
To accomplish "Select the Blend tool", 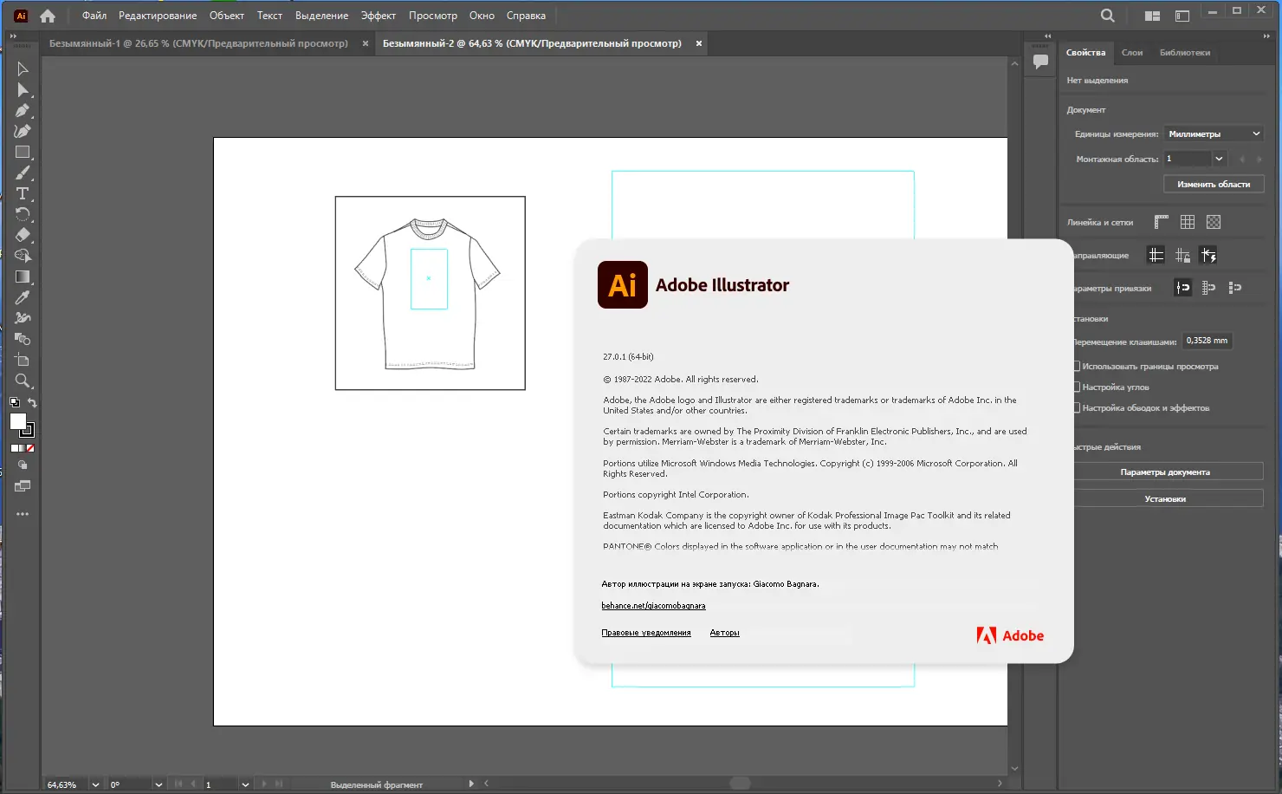I will click(x=23, y=339).
